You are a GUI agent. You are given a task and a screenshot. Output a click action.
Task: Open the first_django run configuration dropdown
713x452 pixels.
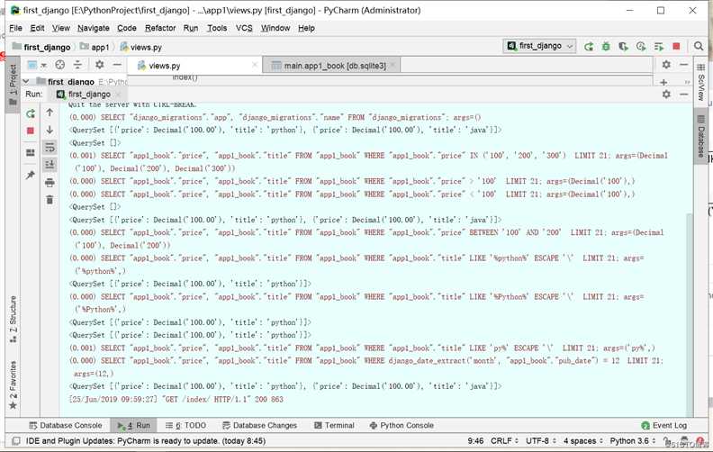coord(540,46)
